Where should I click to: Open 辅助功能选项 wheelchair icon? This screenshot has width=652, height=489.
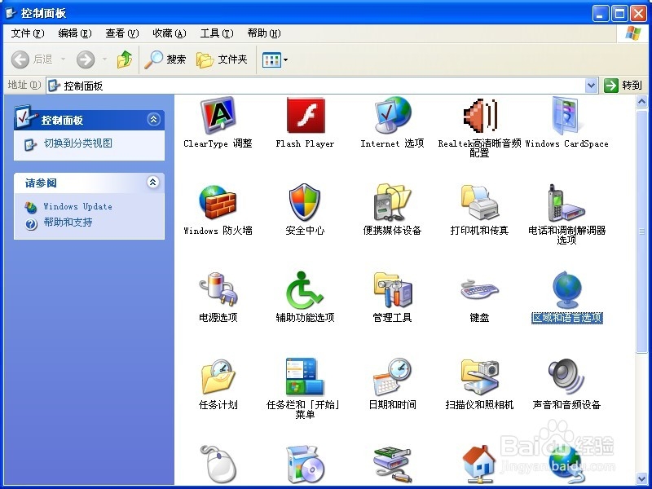(305, 290)
